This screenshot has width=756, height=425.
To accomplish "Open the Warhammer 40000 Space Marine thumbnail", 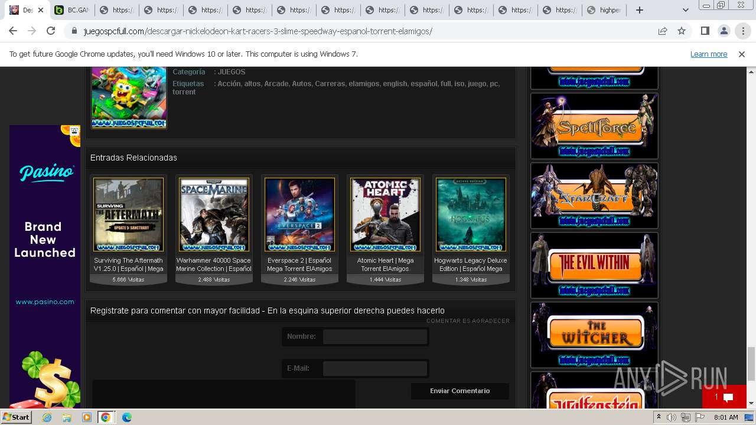I will (x=214, y=215).
